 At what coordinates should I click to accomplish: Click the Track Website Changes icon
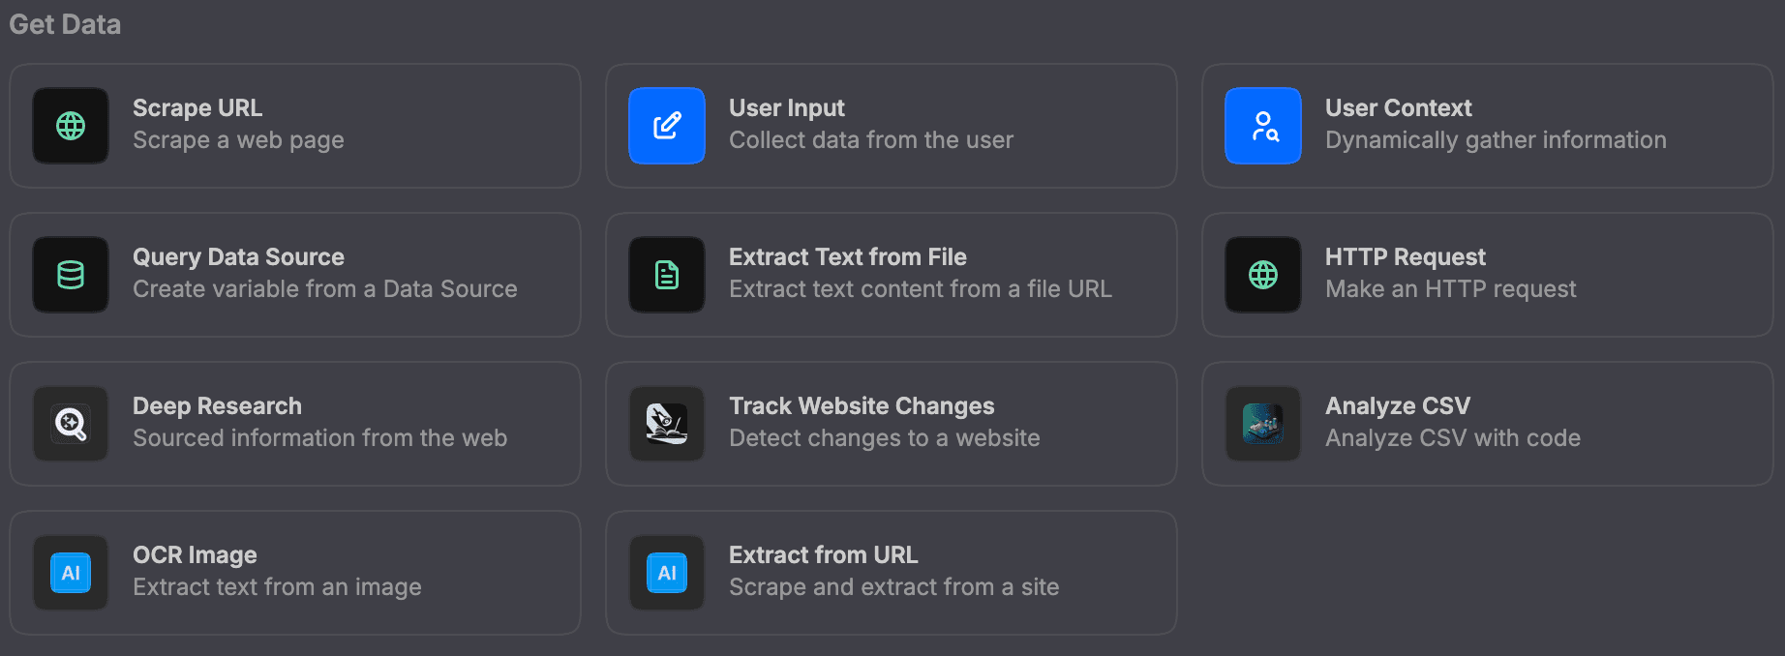point(667,424)
